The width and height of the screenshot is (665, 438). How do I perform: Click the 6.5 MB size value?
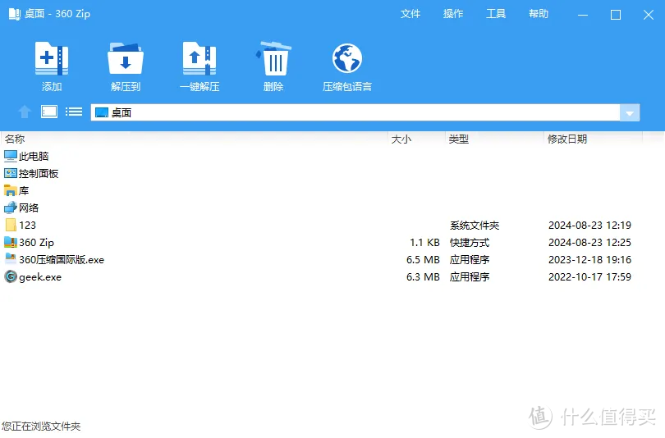point(423,260)
